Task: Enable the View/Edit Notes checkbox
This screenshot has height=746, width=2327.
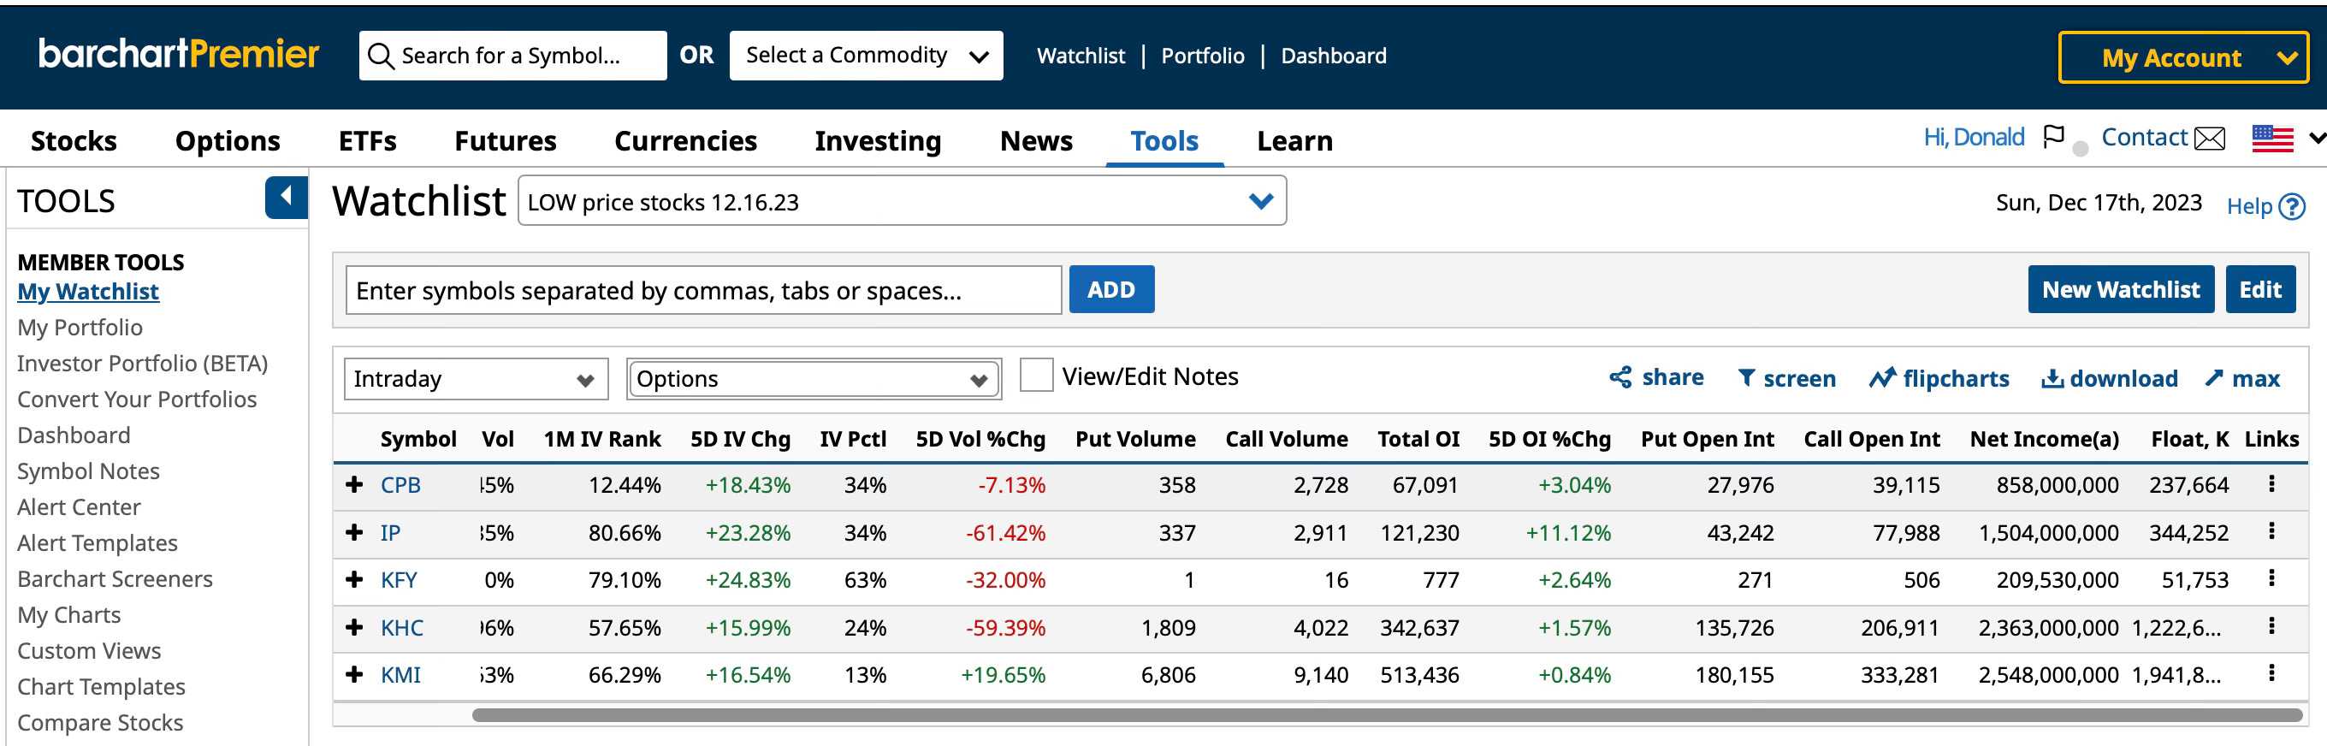Action: [1036, 375]
